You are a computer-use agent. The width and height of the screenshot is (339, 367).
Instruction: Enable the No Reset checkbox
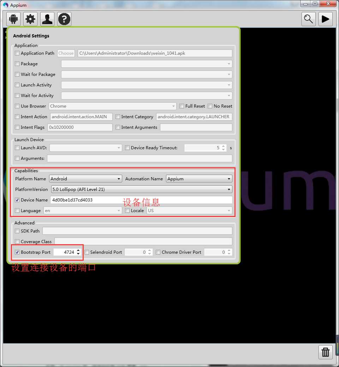210,106
